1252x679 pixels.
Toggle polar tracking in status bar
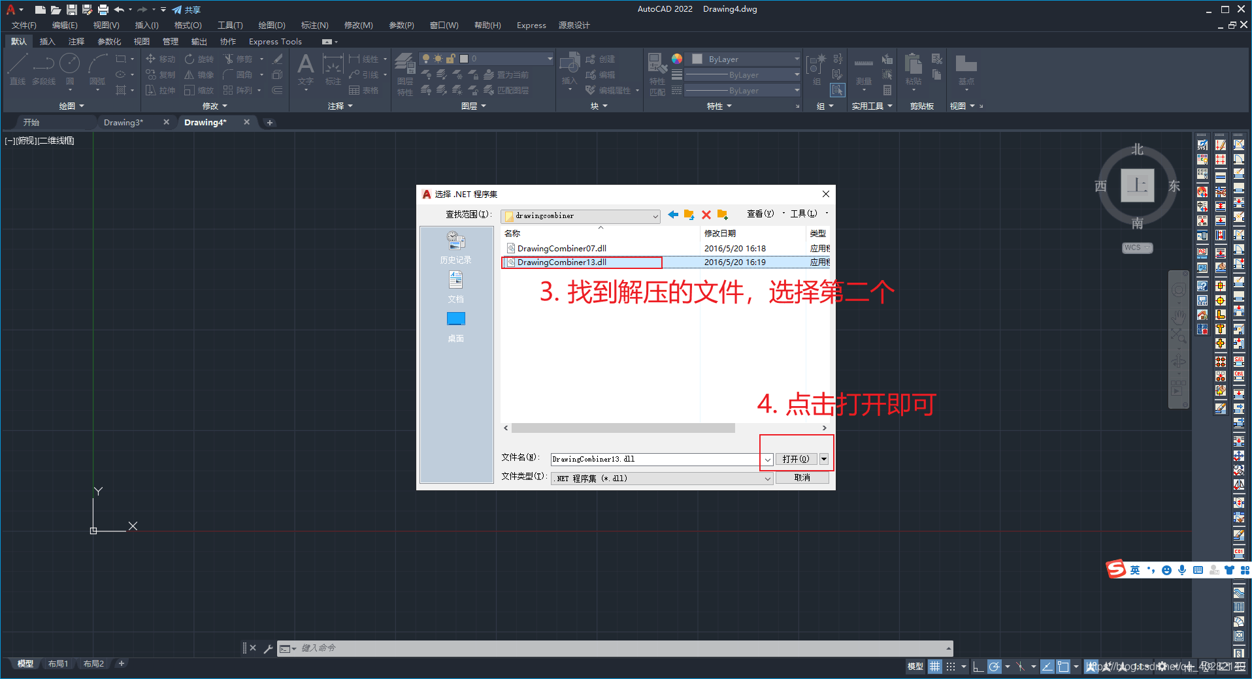995,667
